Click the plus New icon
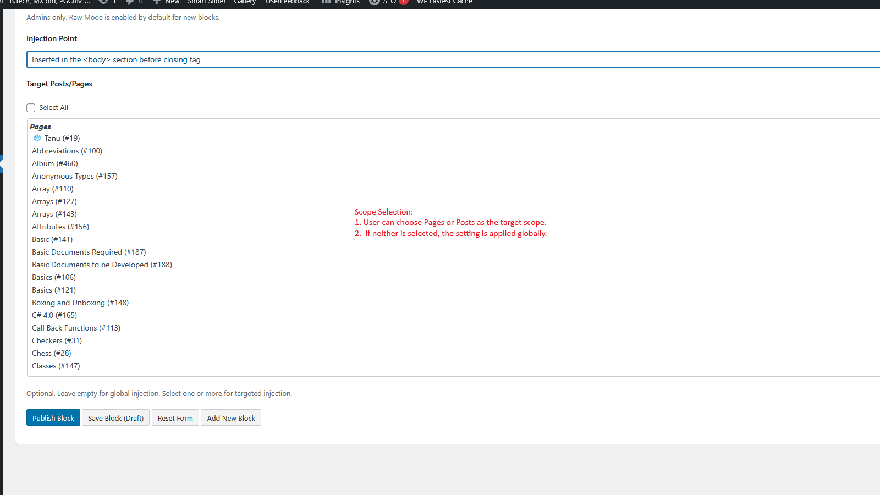Viewport: 880px width, 495px height. click(157, 2)
